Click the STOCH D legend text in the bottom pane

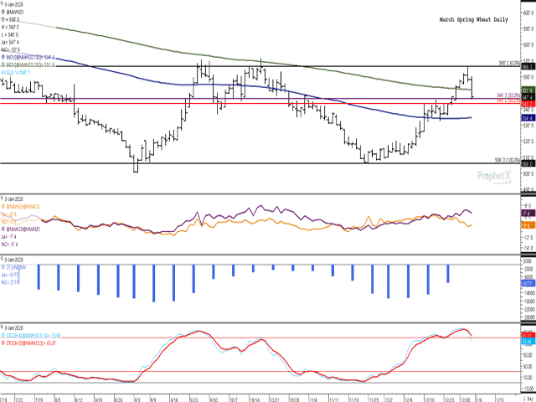tap(31, 343)
